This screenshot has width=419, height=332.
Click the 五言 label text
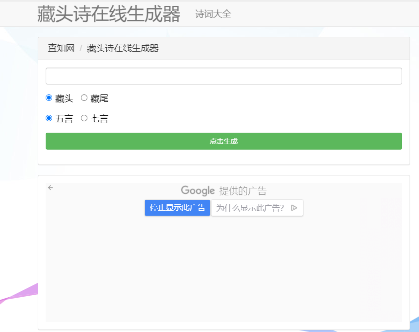tap(64, 119)
